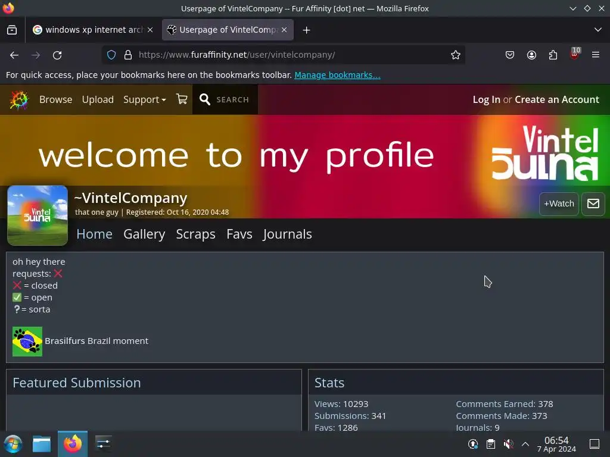The width and height of the screenshot is (610, 457).
Task: Close the windows xp internet tab
Action: point(150,30)
